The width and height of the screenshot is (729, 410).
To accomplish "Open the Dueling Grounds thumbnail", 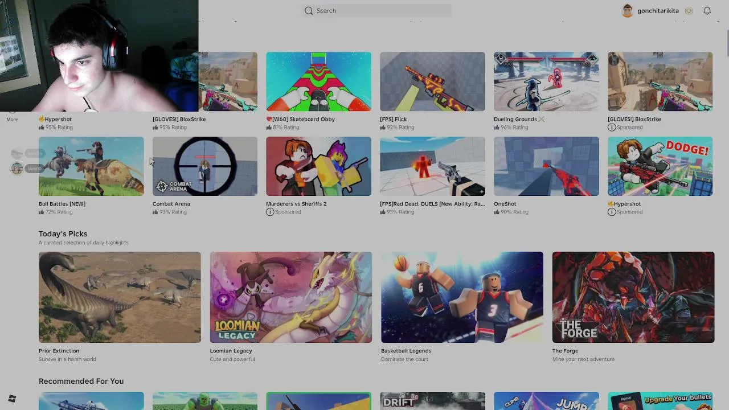I will coord(546,81).
